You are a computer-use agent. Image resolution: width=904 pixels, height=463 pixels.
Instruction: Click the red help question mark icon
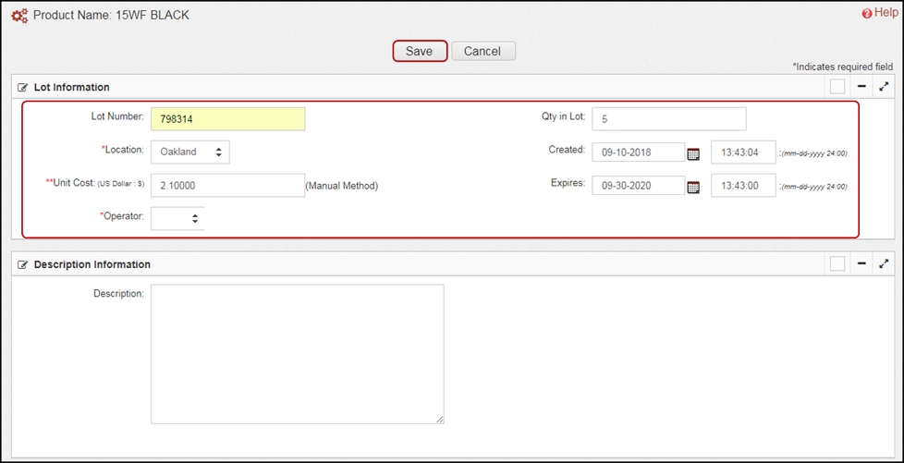pyautogui.click(x=866, y=14)
